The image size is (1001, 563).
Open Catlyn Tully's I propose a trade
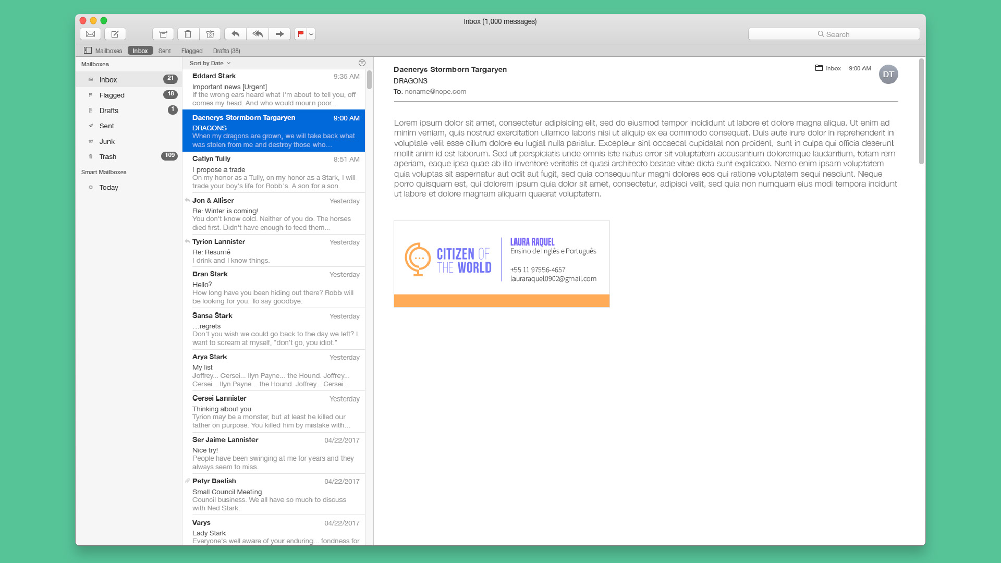(x=274, y=172)
